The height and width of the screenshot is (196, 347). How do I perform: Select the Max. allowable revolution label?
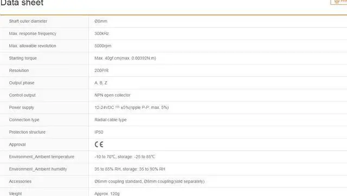33,46
